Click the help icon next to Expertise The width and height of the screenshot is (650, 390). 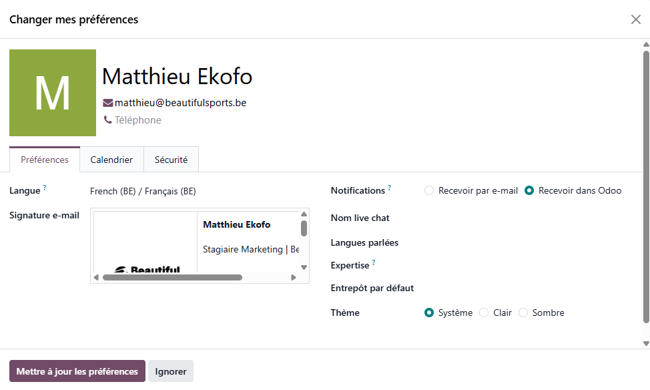374,263
